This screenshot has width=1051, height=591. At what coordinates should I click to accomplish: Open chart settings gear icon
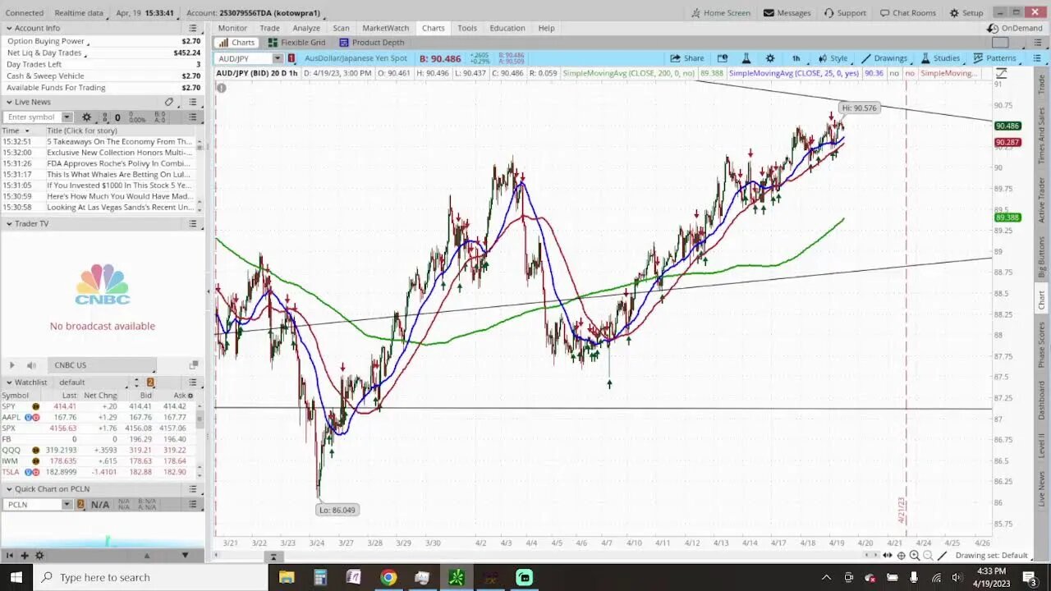[770, 58]
